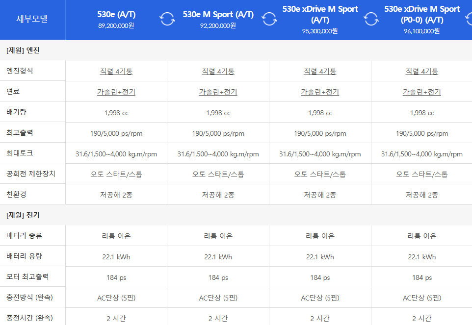
Task: Click 190/5,000 ps/rpm for P0-0 model
Action: [422, 133]
